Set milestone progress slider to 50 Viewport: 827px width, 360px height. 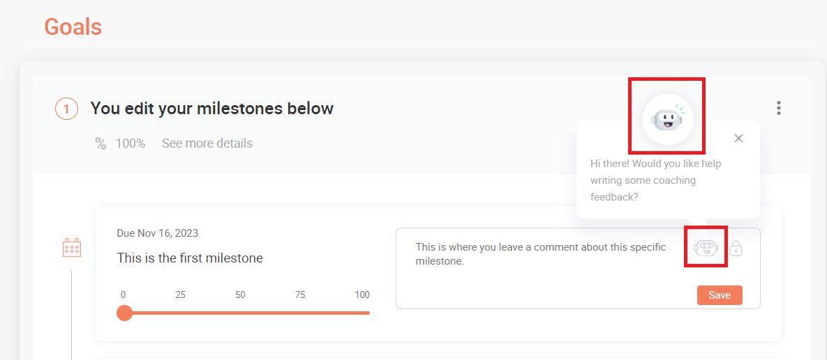pyautogui.click(x=240, y=313)
